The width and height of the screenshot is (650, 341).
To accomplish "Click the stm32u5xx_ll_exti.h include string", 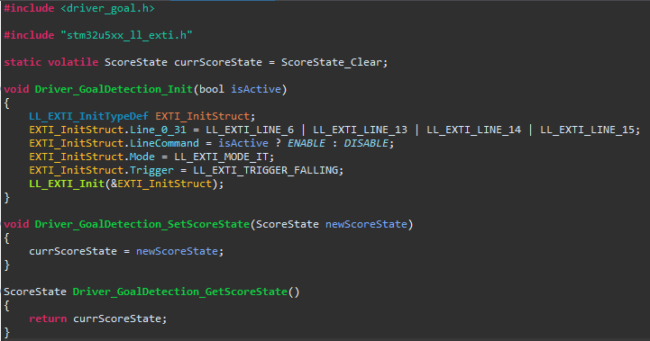I will 126,35.
